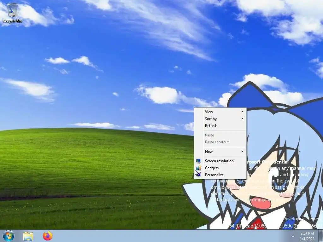Click the disabled Paste shortcut entry
Screen dimensions: 323x242
220,142
